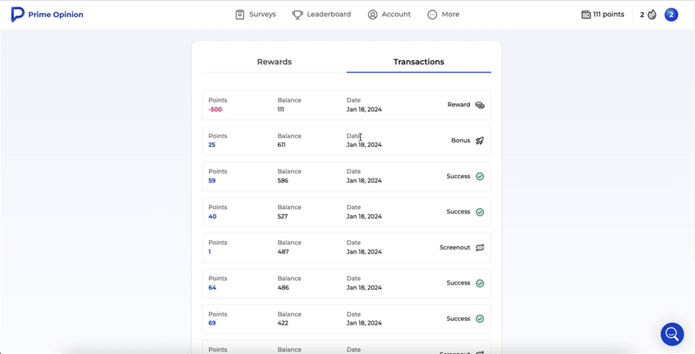Click the 25 points Bonus value

[212, 145]
